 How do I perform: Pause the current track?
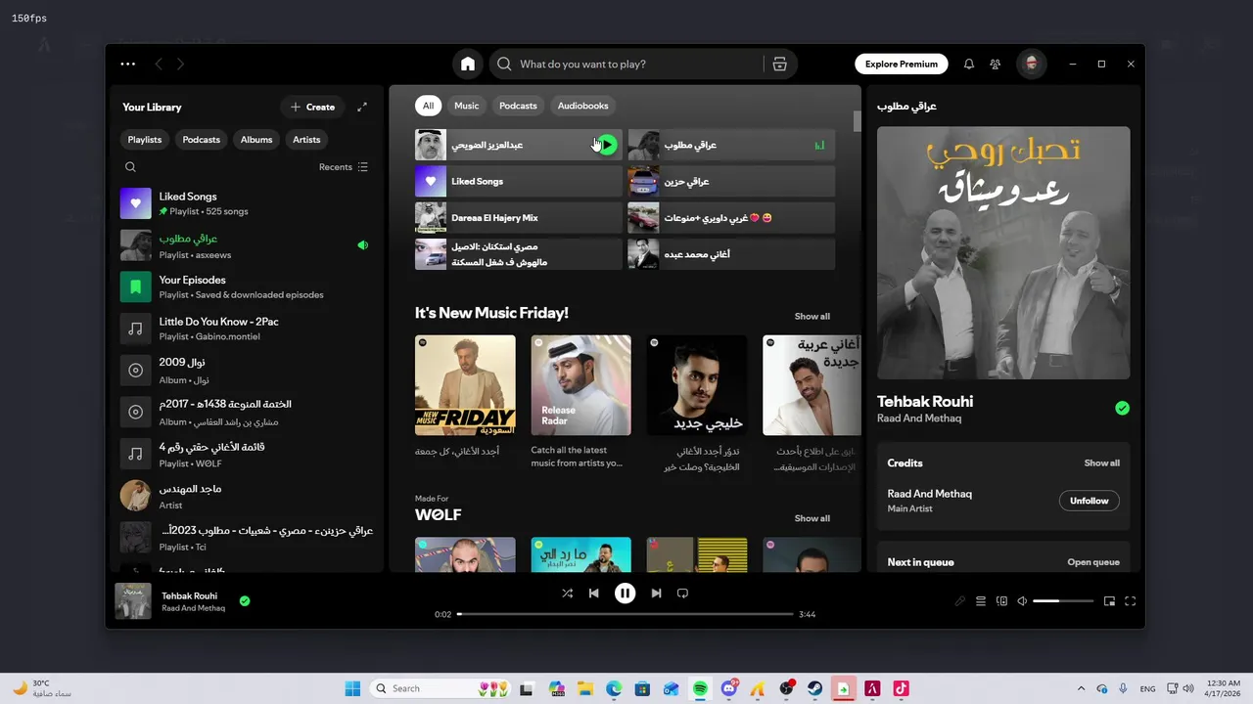pos(625,593)
